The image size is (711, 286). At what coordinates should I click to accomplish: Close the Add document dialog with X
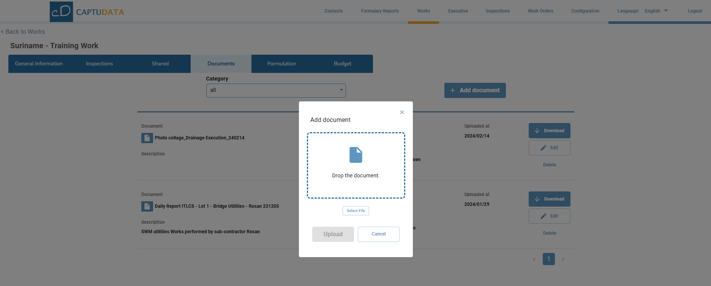click(x=402, y=112)
